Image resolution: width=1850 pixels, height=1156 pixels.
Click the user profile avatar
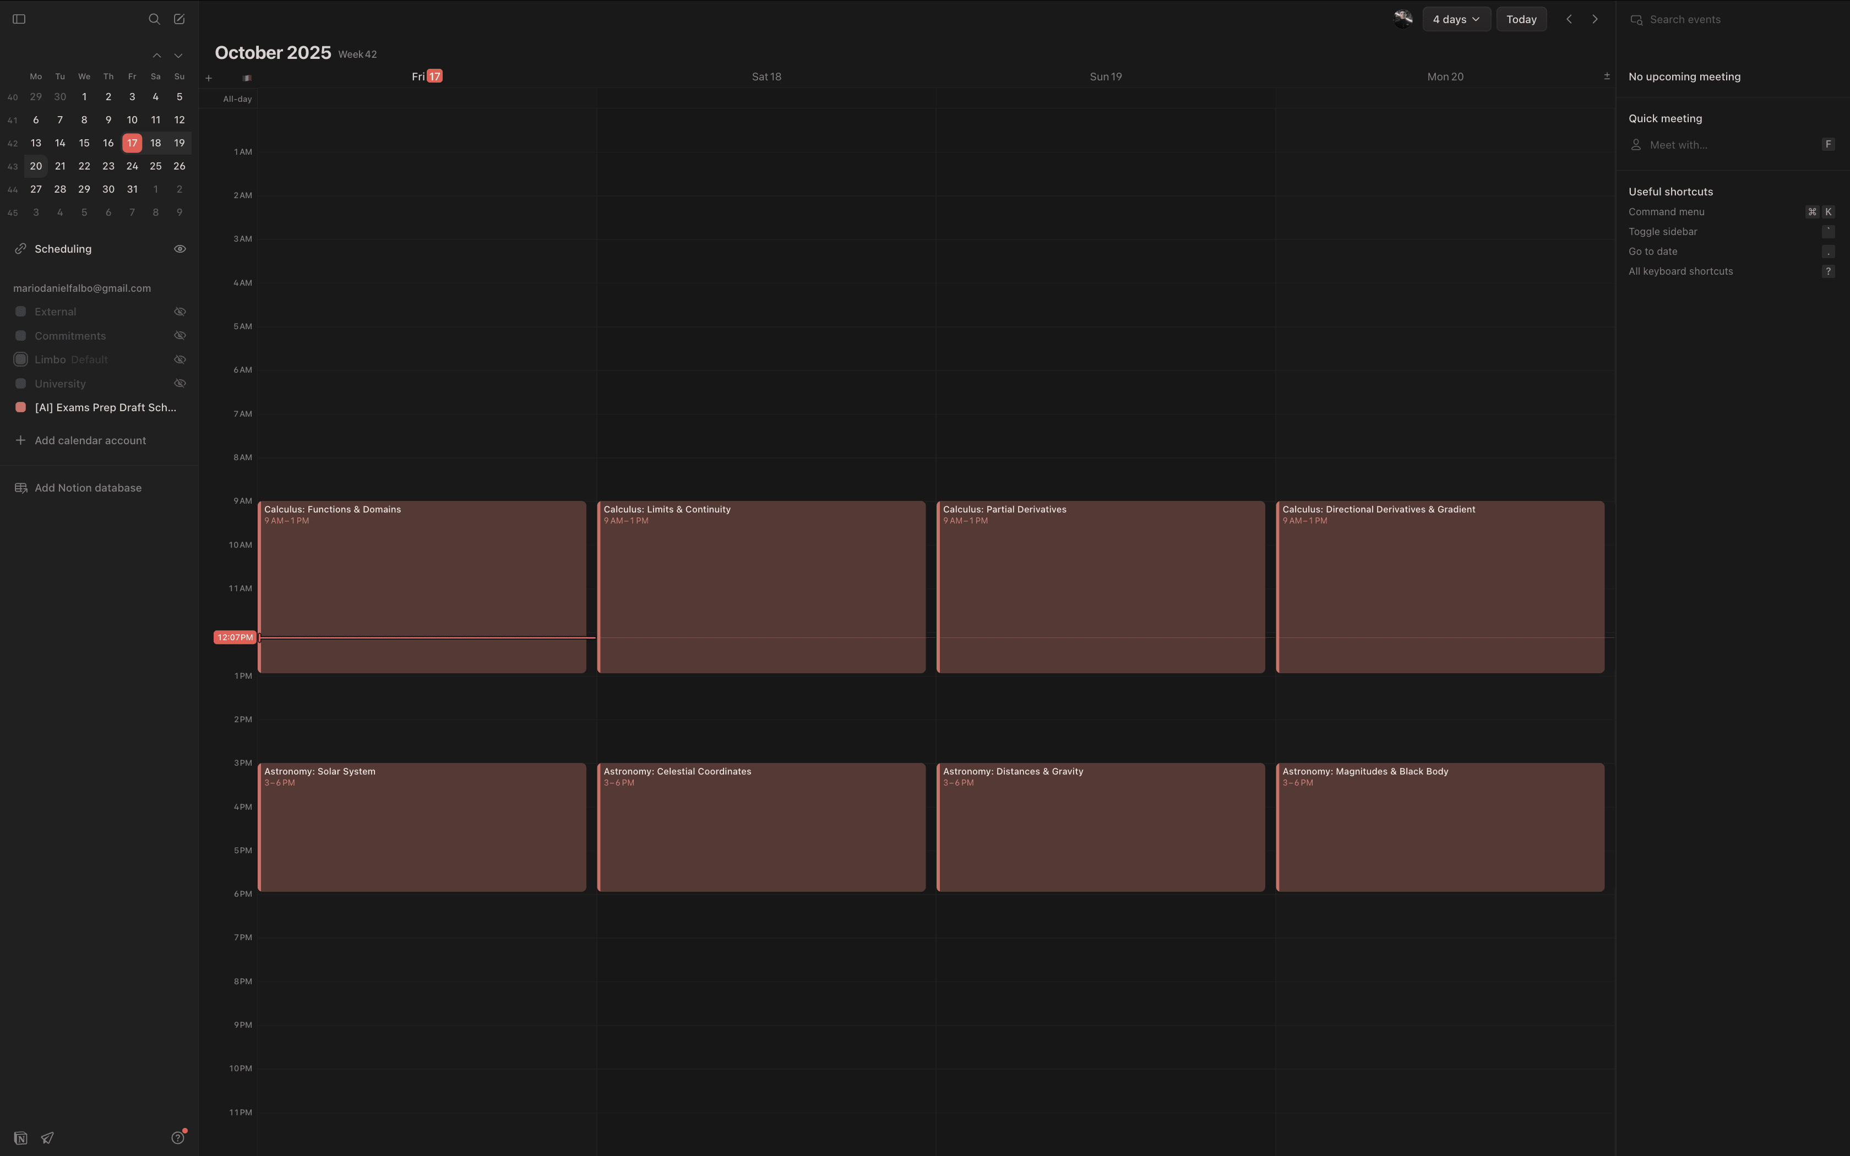click(1402, 19)
